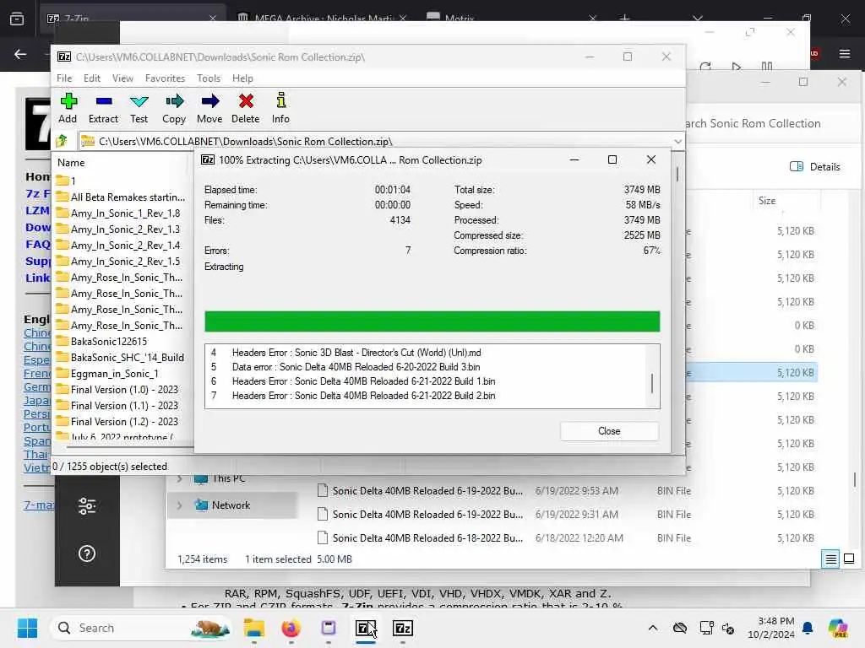Click the error list scrollbar thumb
The width and height of the screenshot is (865, 648).
(x=652, y=384)
